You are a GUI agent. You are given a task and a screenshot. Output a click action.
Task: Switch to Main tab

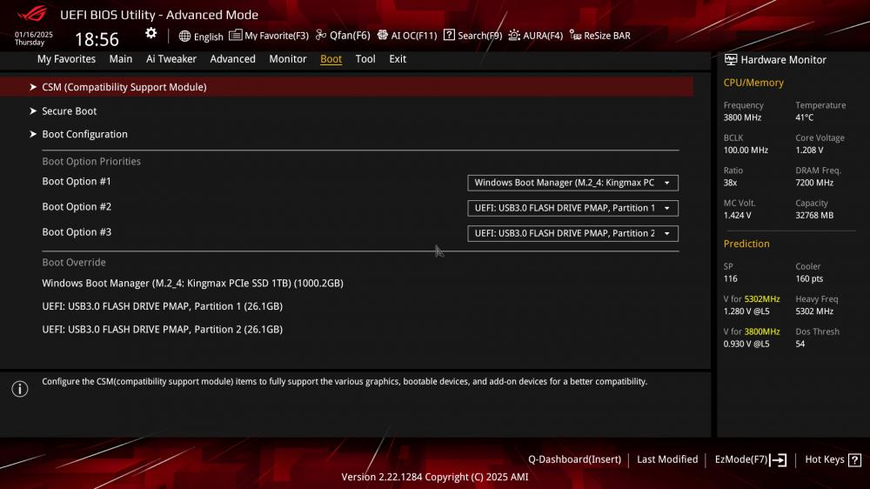tap(120, 59)
